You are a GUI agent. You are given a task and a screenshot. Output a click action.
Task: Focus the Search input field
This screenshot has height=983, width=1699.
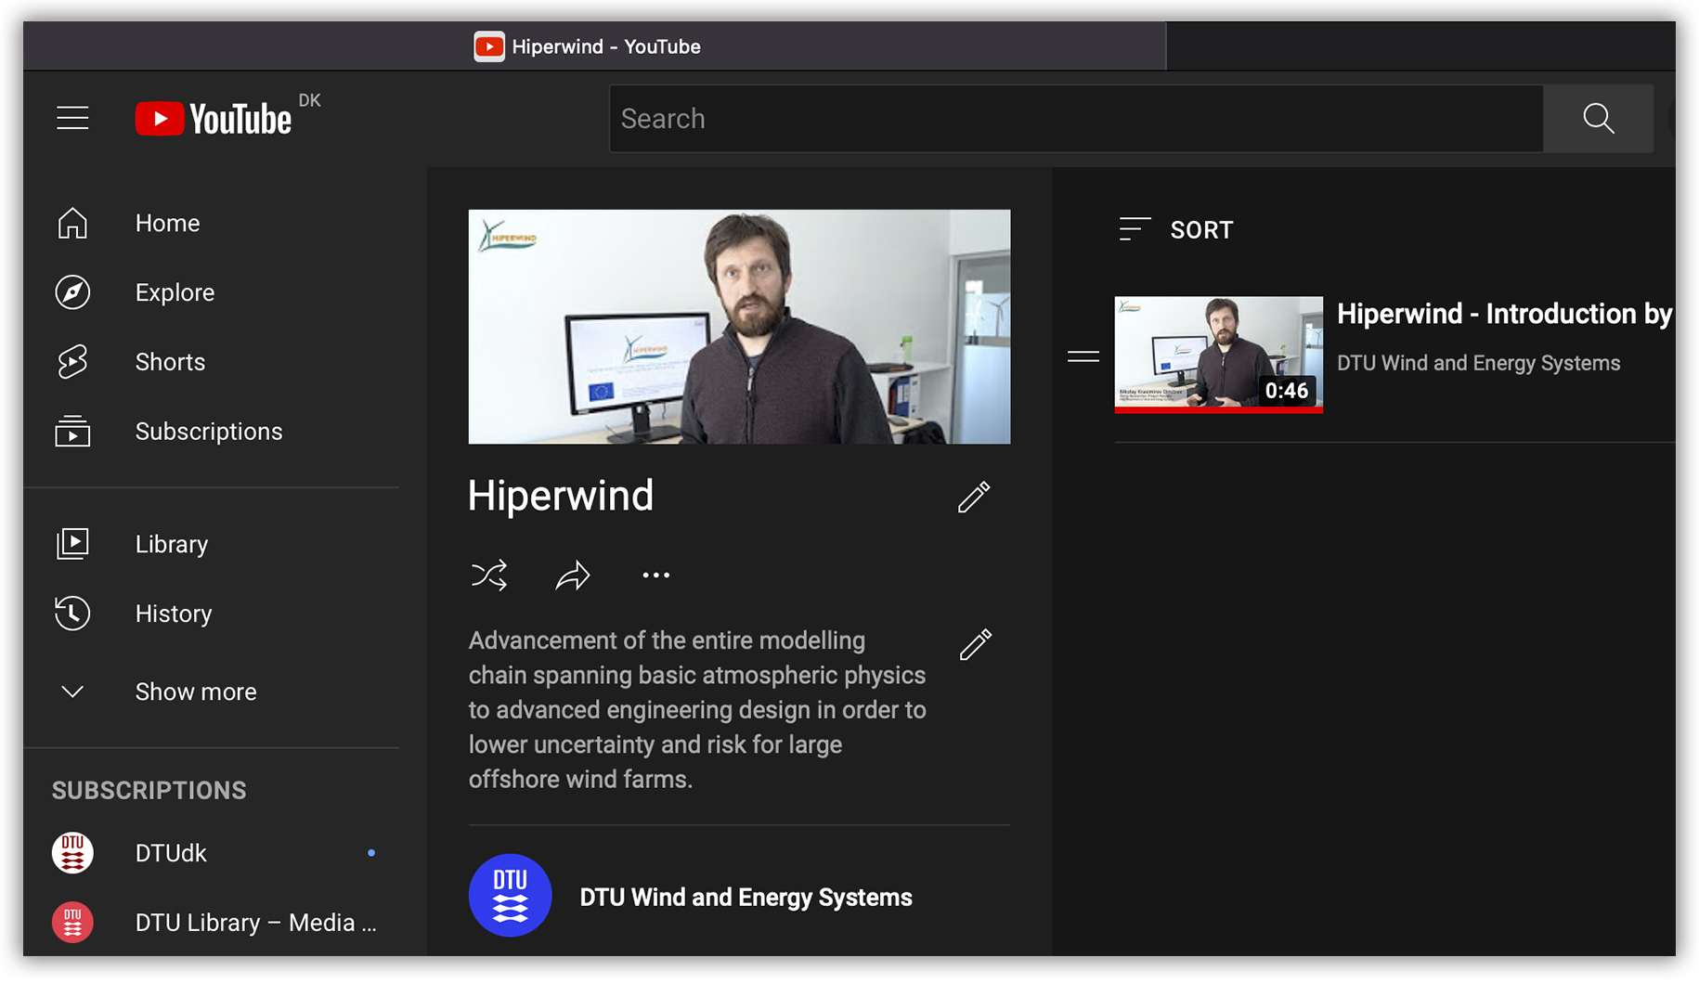click(x=1076, y=118)
